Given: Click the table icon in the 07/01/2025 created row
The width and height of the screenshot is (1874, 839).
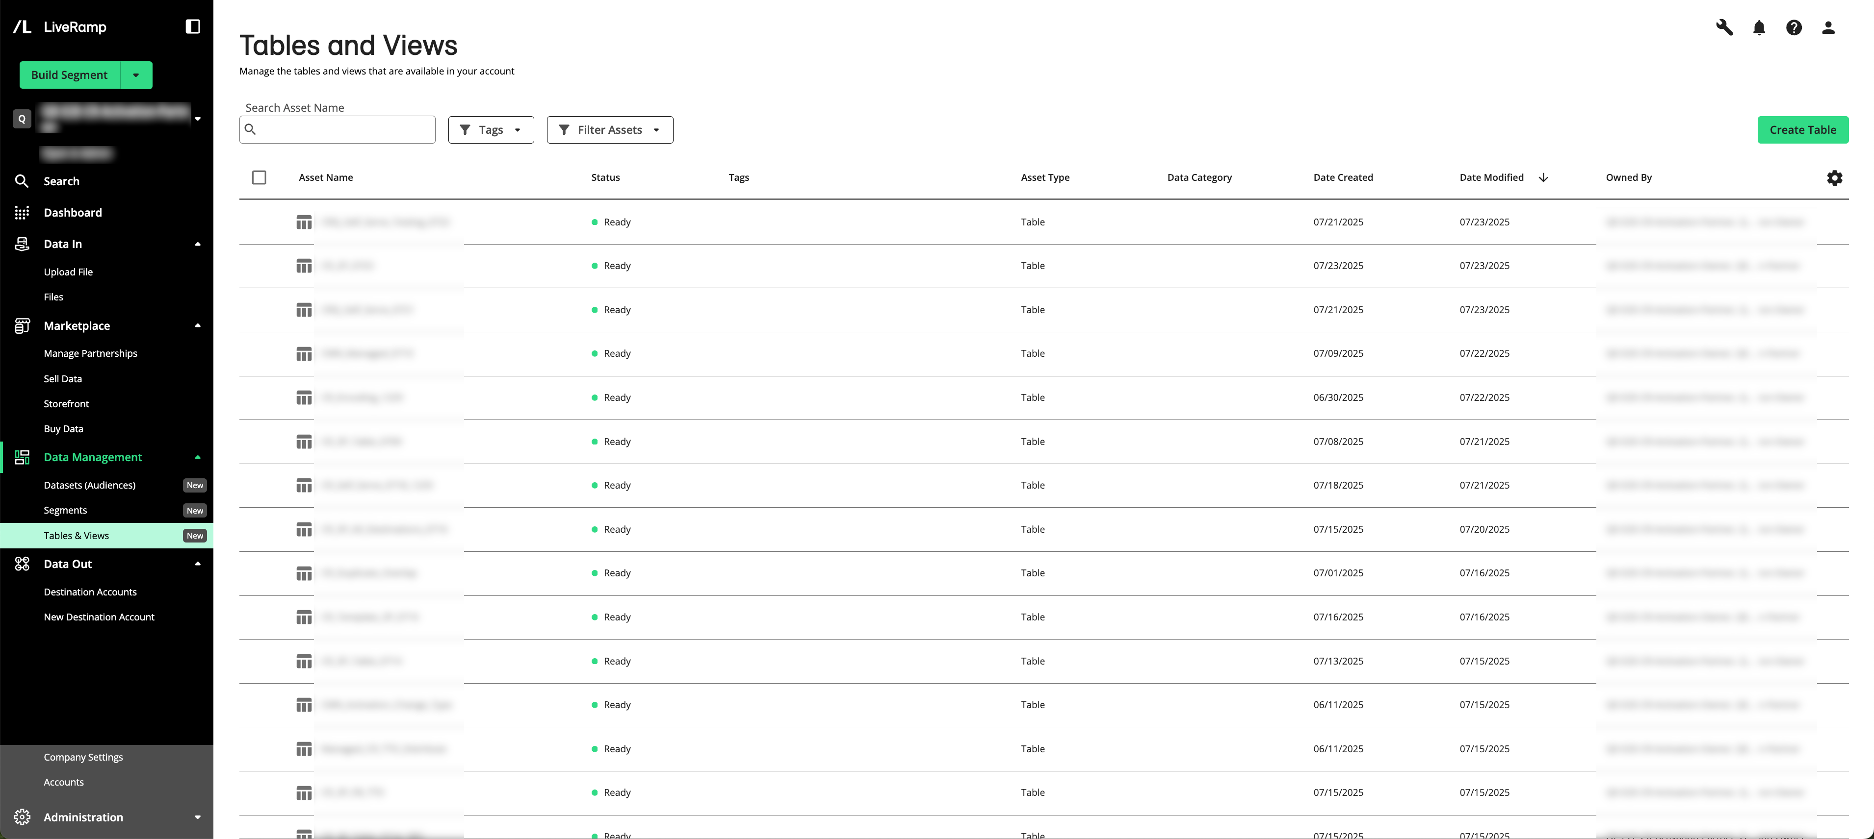Looking at the screenshot, I should (x=304, y=574).
